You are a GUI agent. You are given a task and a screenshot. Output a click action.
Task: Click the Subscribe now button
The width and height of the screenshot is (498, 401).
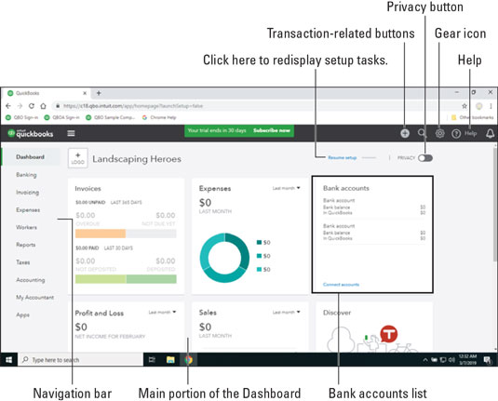pos(272,130)
